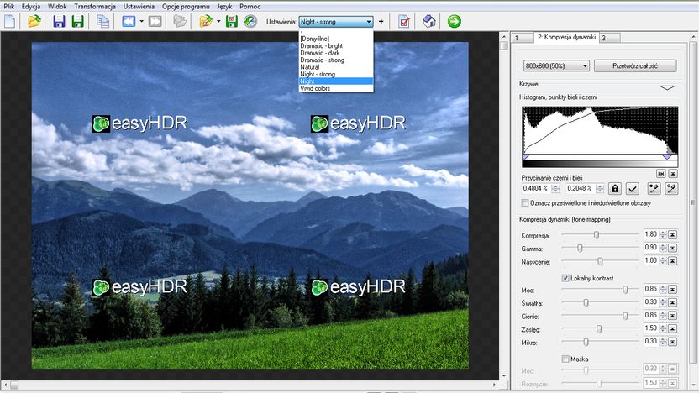Load settings via folder-with-checkmark icon
Viewport: 699px width, 393px height.
tap(206, 21)
